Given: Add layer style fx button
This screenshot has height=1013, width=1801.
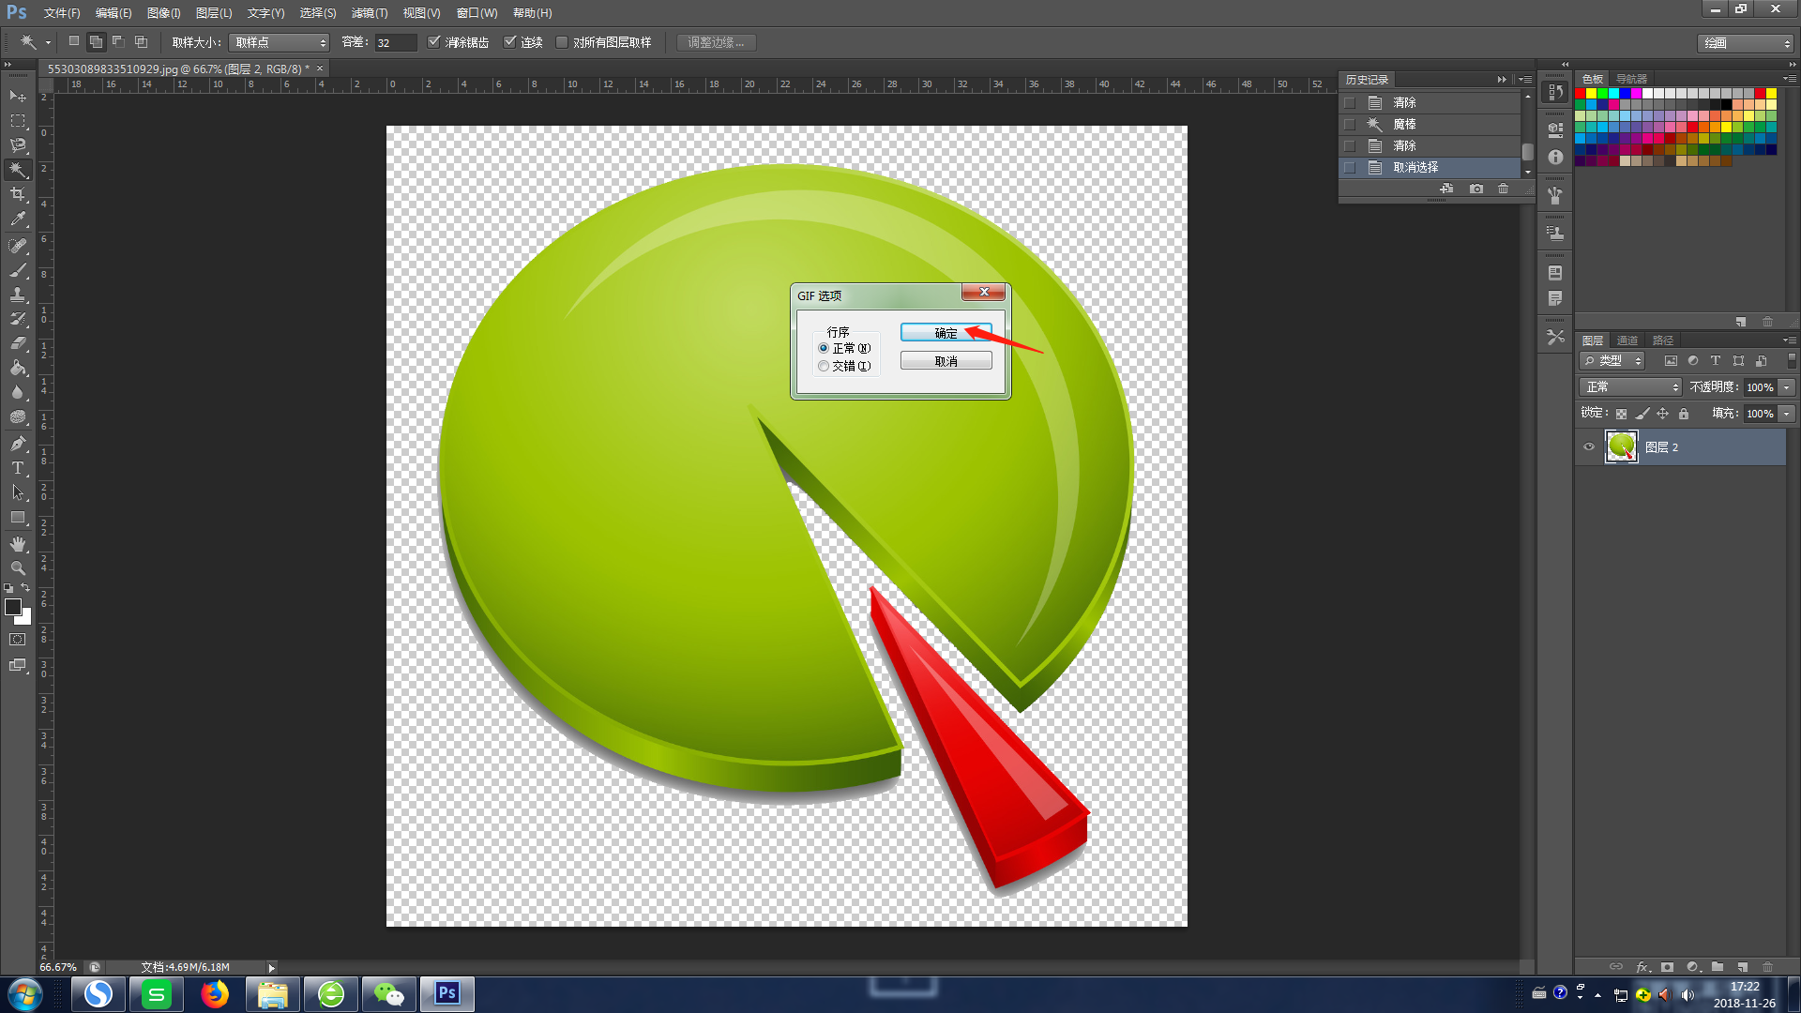Looking at the screenshot, I should click(1642, 967).
